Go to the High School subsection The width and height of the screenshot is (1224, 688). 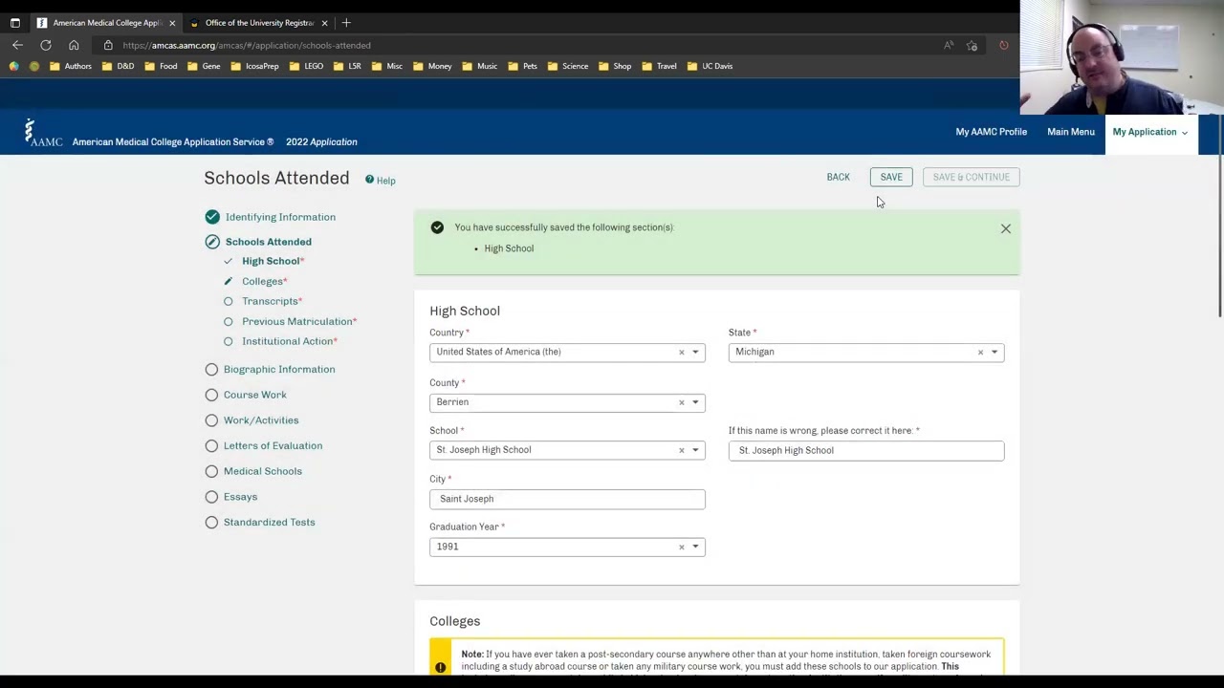pyautogui.click(x=272, y=261)
